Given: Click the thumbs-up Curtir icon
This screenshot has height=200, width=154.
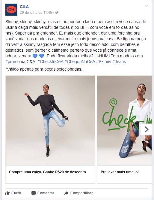Looking at the screenshot, I should pyautogui.click(x=7, y=193).
